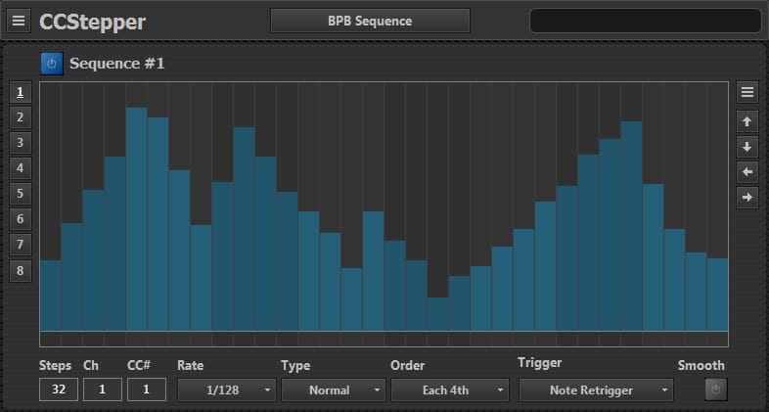Switch to sequence tab 2
This screenshot has width=769, height=412.
coord(21,118)
